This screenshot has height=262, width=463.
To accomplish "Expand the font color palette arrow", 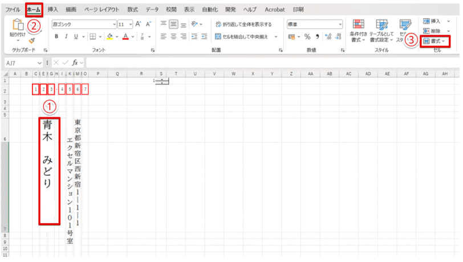I will click(133, 36).
